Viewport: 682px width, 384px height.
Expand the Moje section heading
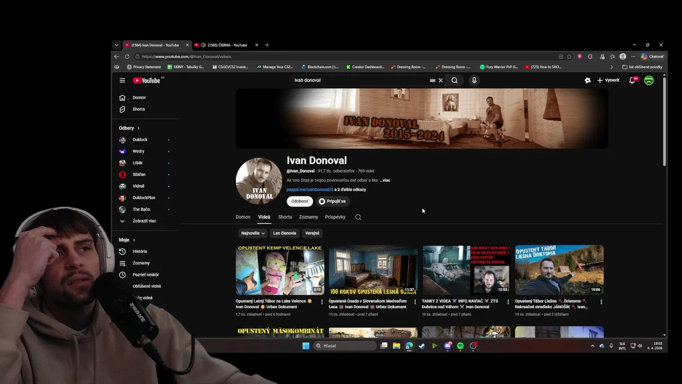tap(127, 240)
